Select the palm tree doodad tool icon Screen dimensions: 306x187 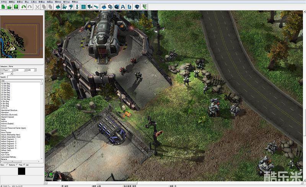71,7
